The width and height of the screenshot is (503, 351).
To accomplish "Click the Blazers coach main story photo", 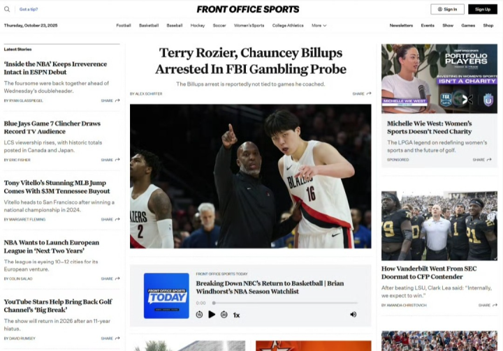I will (x=251, y=176).
